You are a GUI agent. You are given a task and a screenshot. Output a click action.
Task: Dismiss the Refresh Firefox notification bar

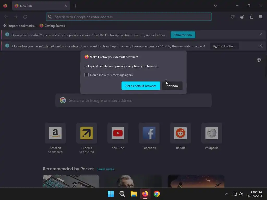(261, 46)
